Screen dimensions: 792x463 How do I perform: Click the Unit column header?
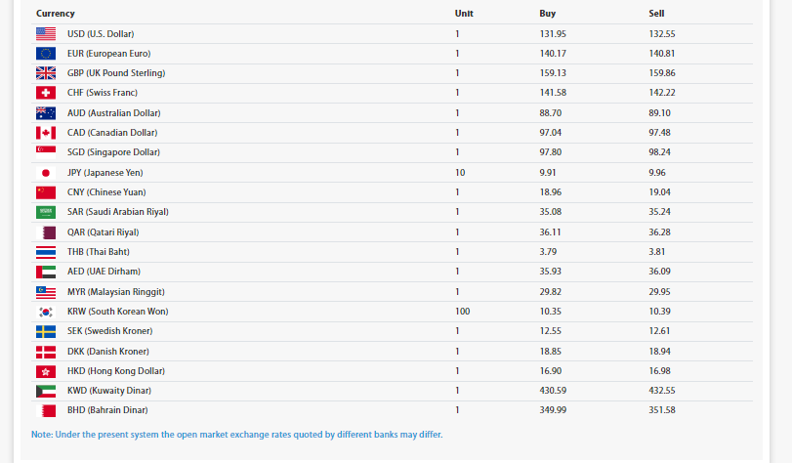464,14
